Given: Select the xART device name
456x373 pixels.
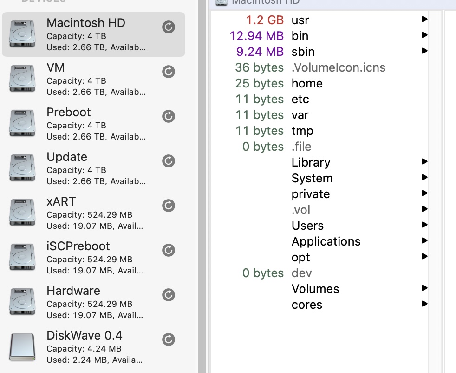Looking at the screenshot, I should click(61, 201).
